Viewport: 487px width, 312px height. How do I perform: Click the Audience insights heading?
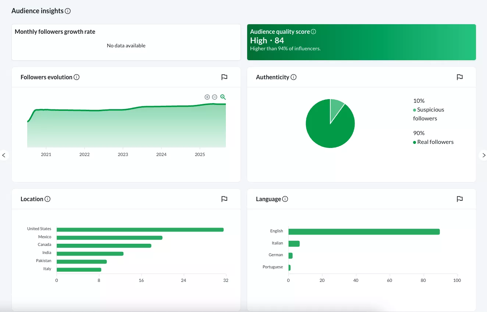38,11
